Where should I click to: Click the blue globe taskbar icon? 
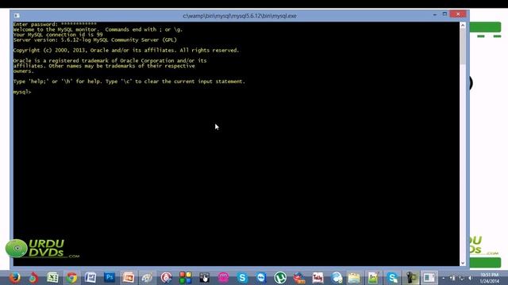337,278
